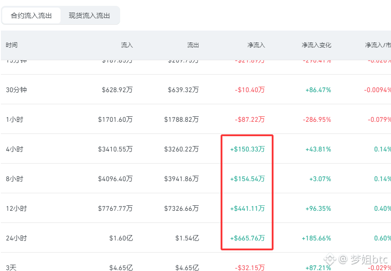Click net inflow value +$150.33万

248,149
